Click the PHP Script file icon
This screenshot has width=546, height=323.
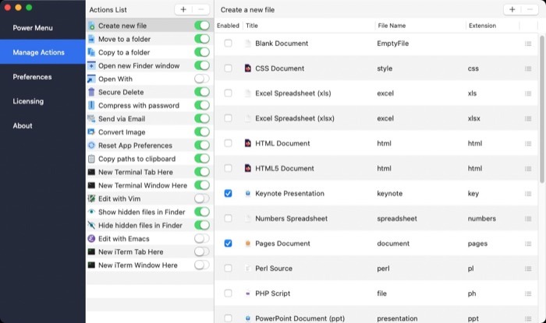pyautogui.click(x=247, y=293)
